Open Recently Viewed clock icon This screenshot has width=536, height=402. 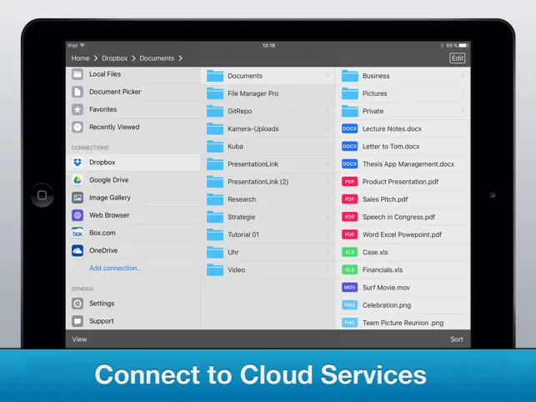(78, 127)
